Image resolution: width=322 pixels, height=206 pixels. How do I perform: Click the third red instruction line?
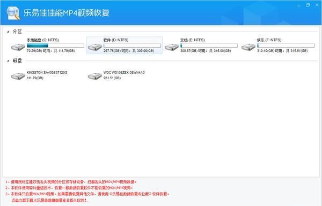[87, 194]
